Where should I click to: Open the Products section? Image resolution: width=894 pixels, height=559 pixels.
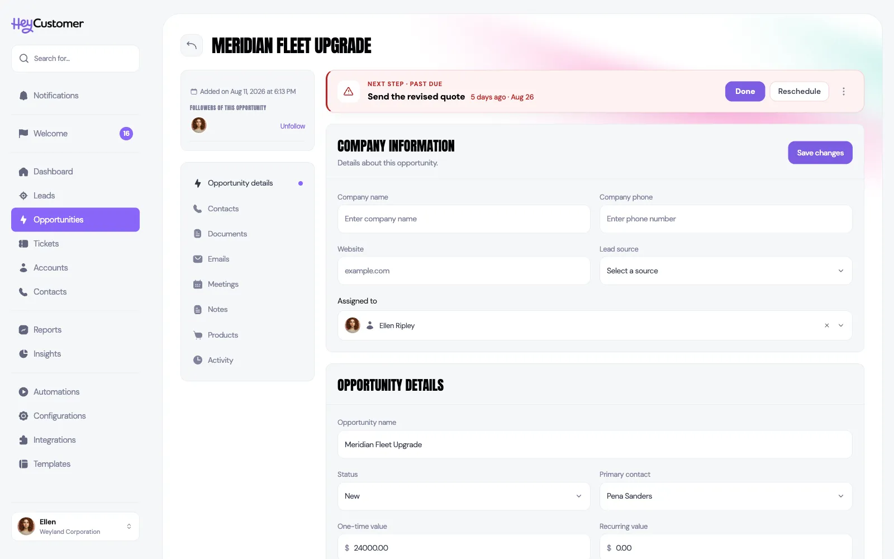(248, 335)
